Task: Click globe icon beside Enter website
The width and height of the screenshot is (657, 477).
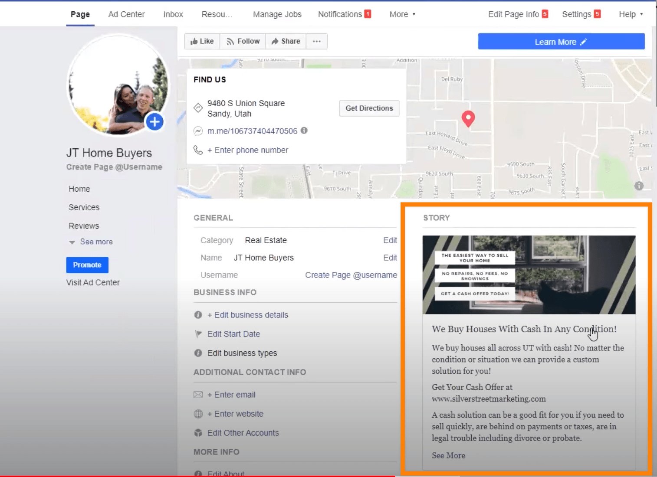Action: pyautogui.click(x=198, y=414)
